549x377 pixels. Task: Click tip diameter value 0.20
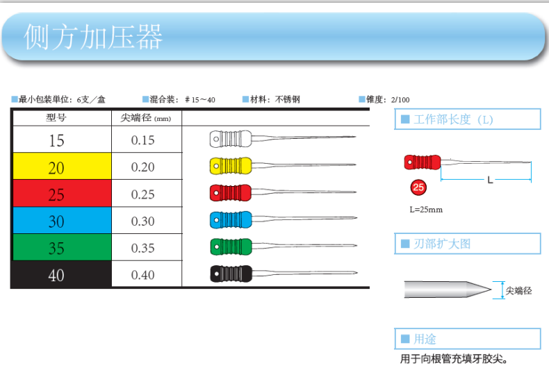pyautogui.click(x=143, y=167)
